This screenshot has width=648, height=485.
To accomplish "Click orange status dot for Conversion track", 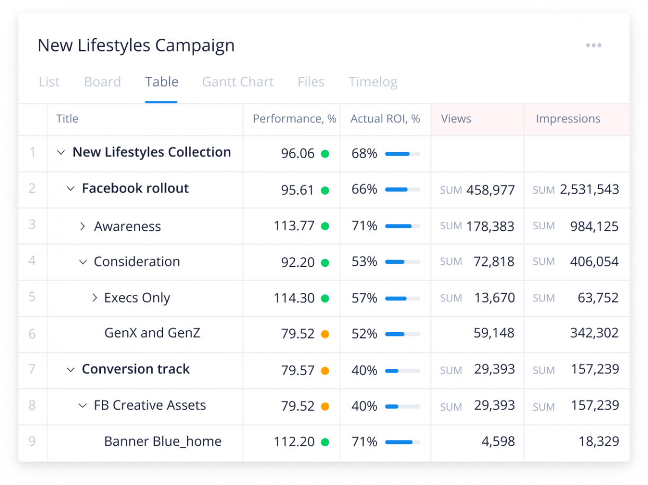I will click(325, 370).
